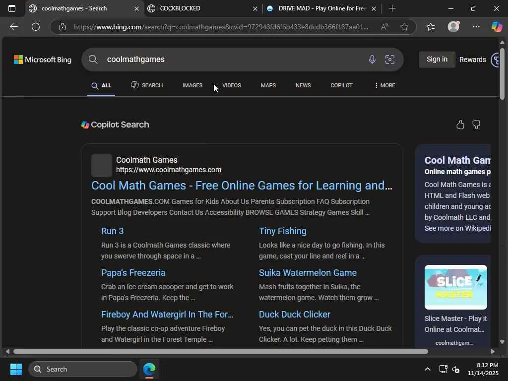Click the scroll right arrow
Image resolution: width=508 pixels, height=381 pixels.
493,352
